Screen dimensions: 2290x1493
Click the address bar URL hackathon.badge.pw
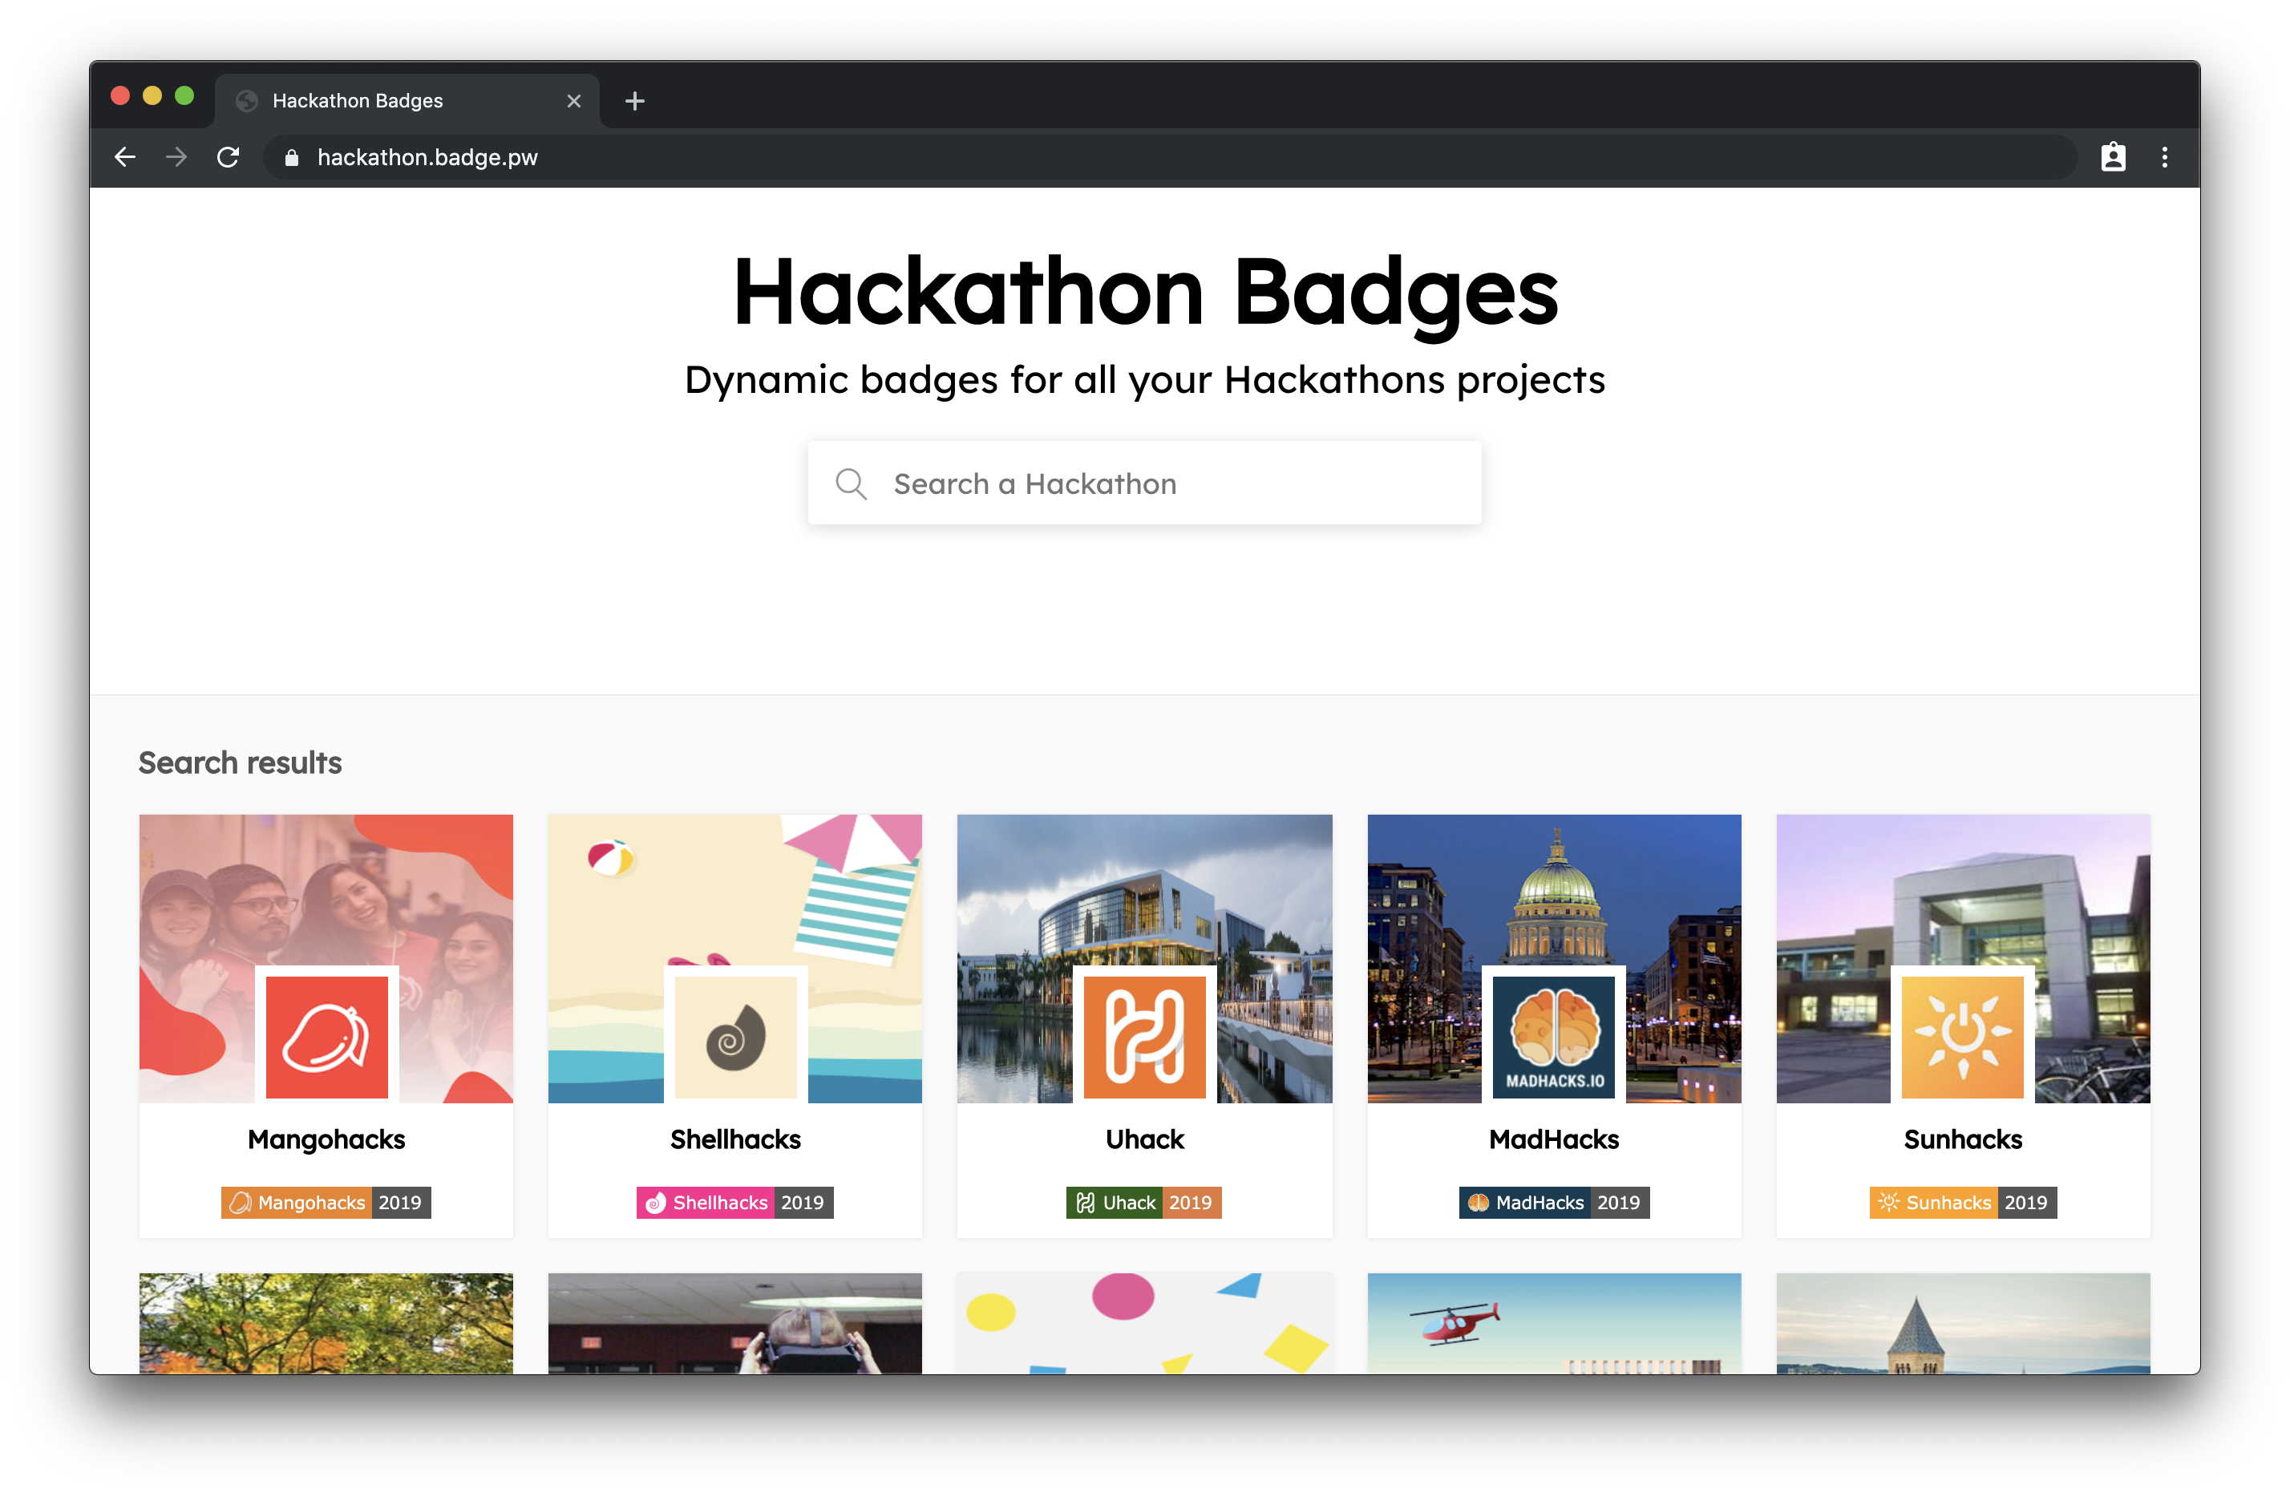[x=427, y=157]
